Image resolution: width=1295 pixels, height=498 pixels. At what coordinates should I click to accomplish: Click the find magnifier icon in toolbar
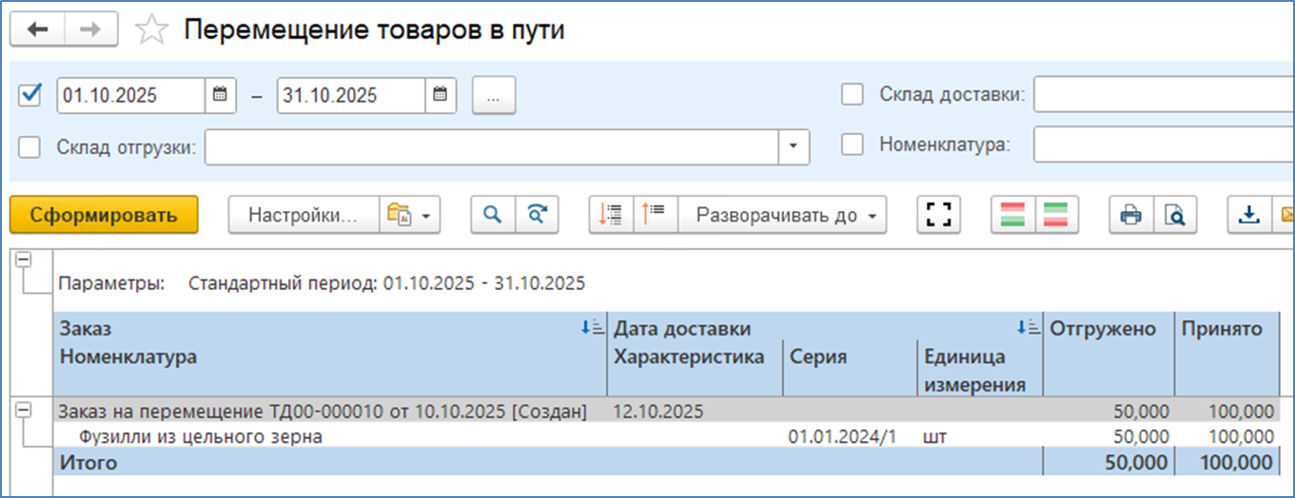[x=493, y=215]
